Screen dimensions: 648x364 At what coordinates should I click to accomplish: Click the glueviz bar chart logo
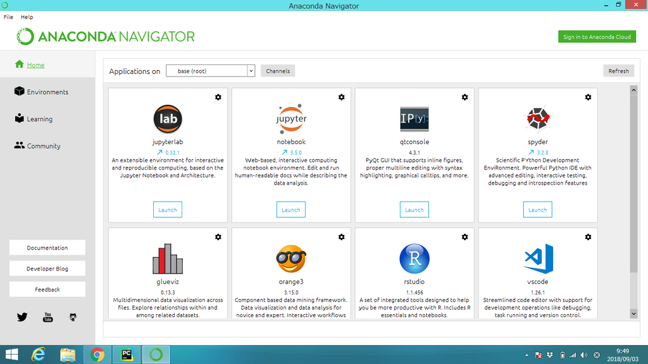coord(168,258)
